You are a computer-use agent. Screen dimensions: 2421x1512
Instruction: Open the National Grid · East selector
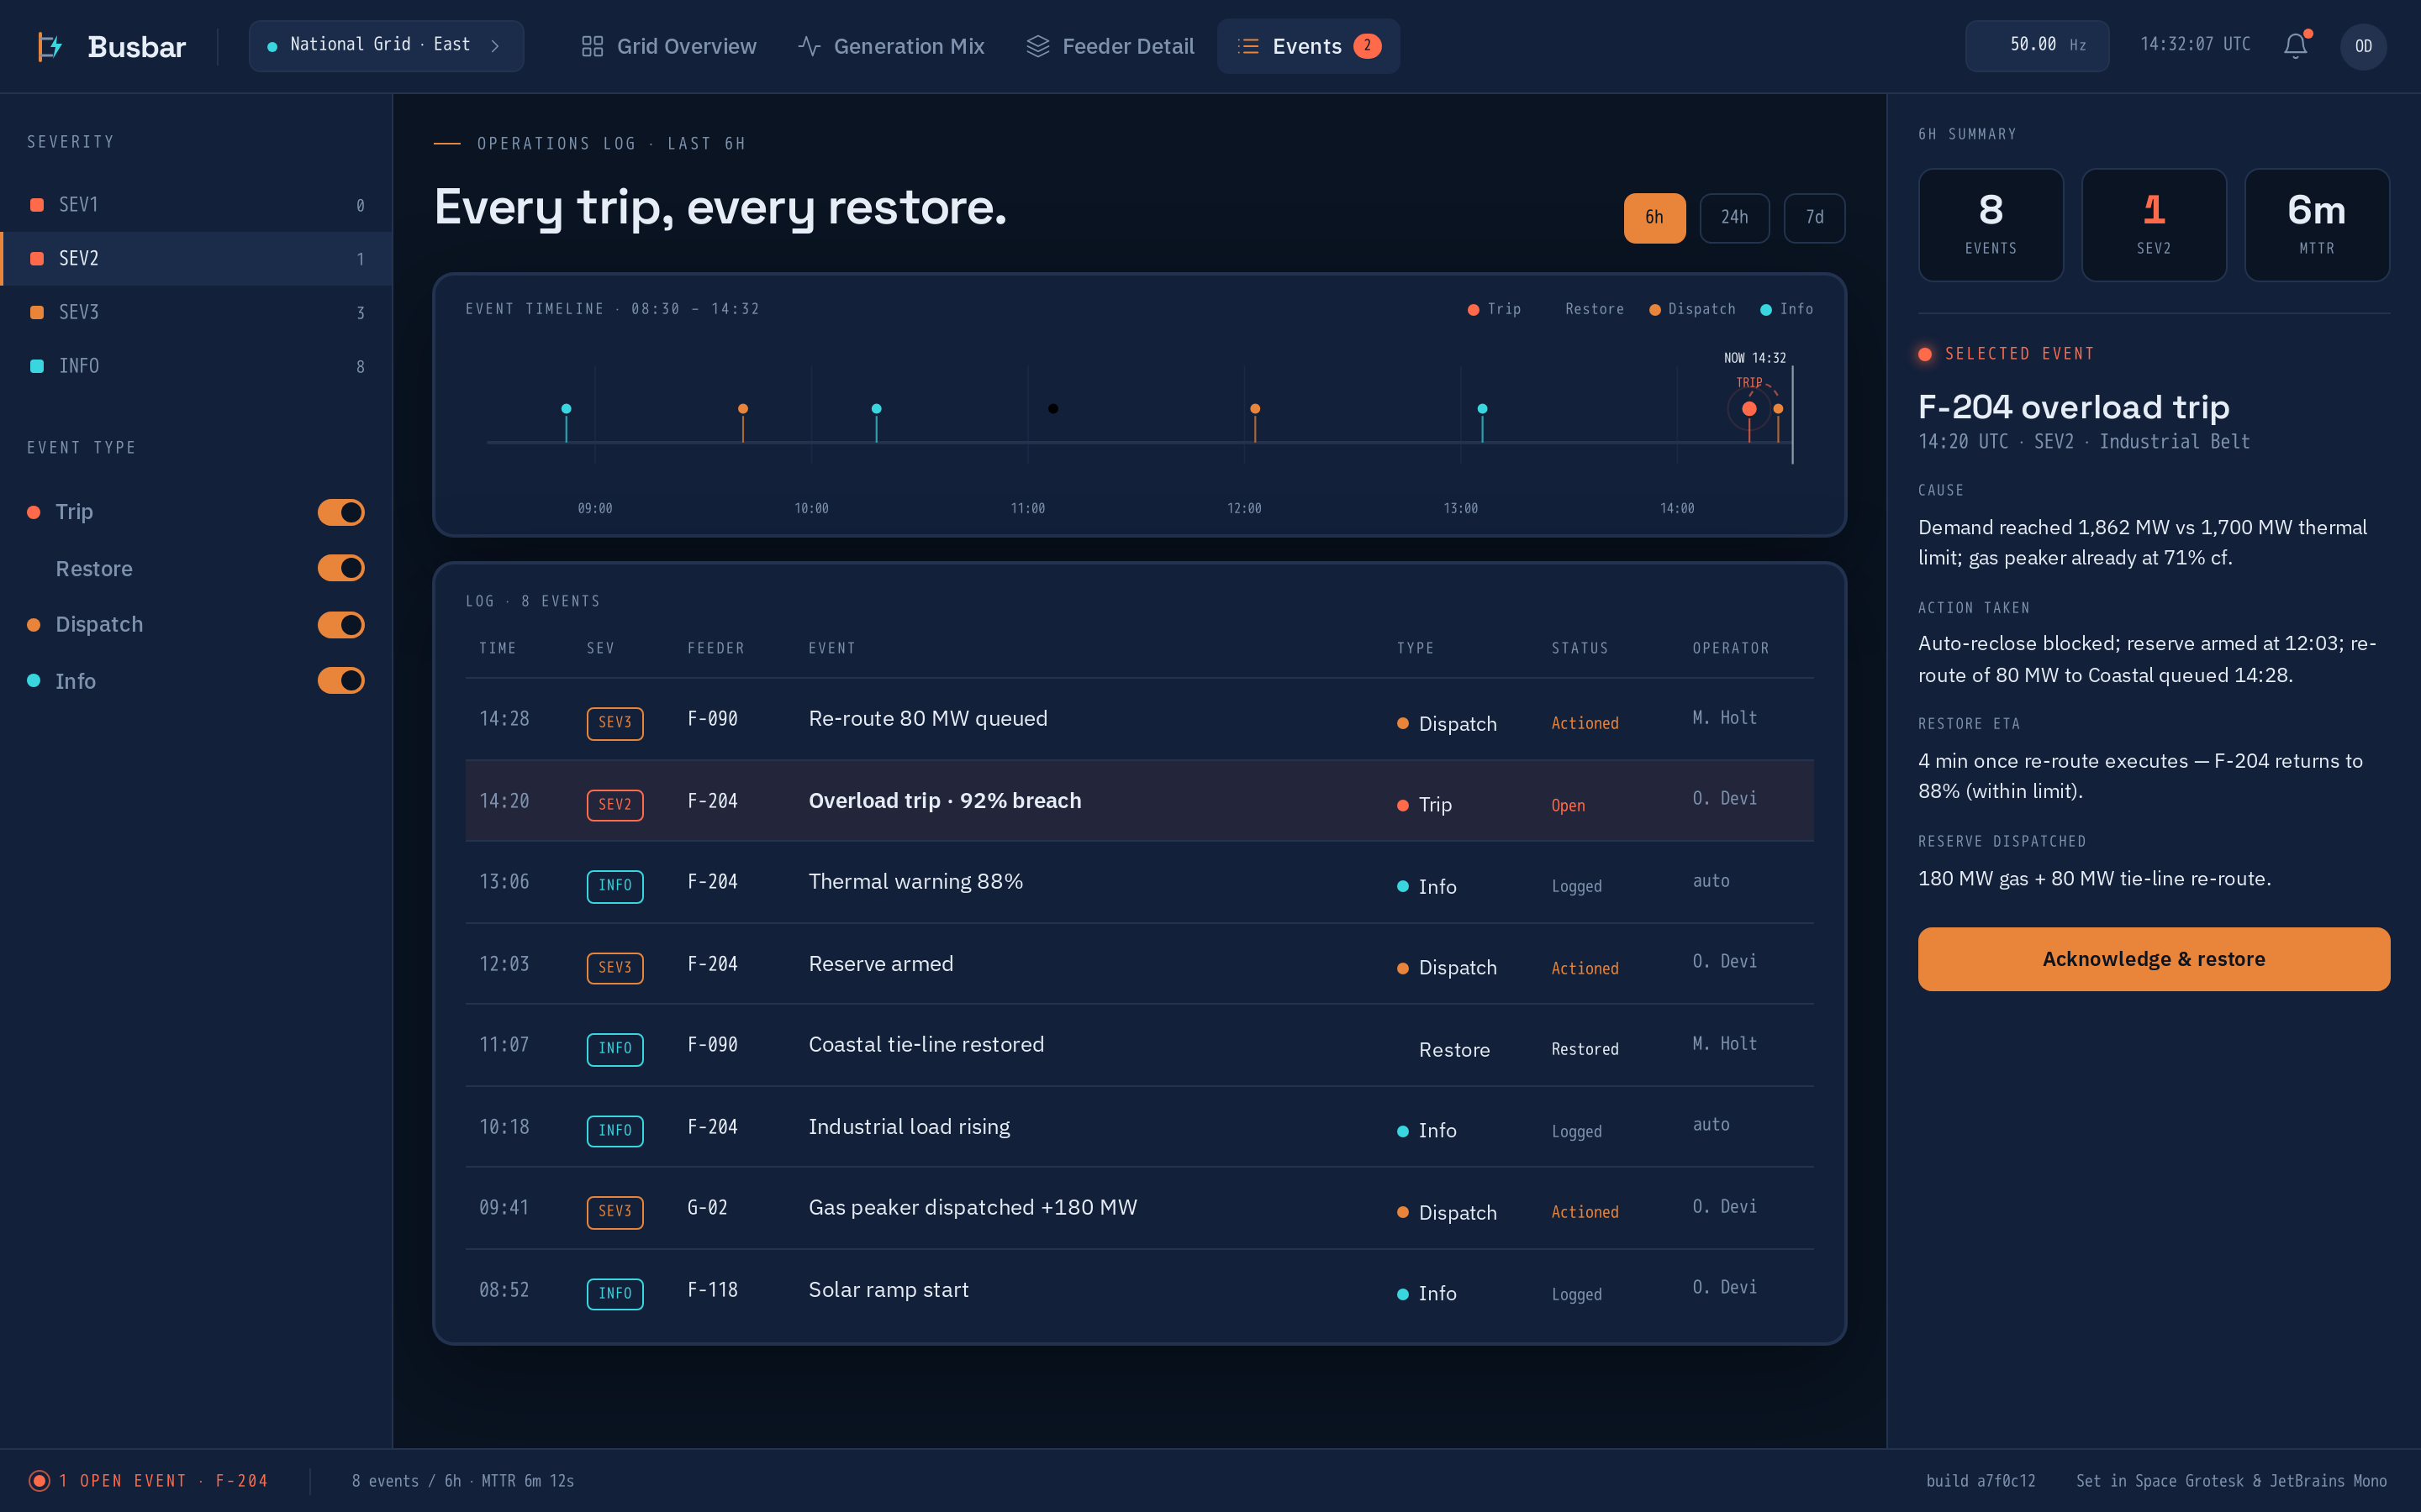coord(386,46)
